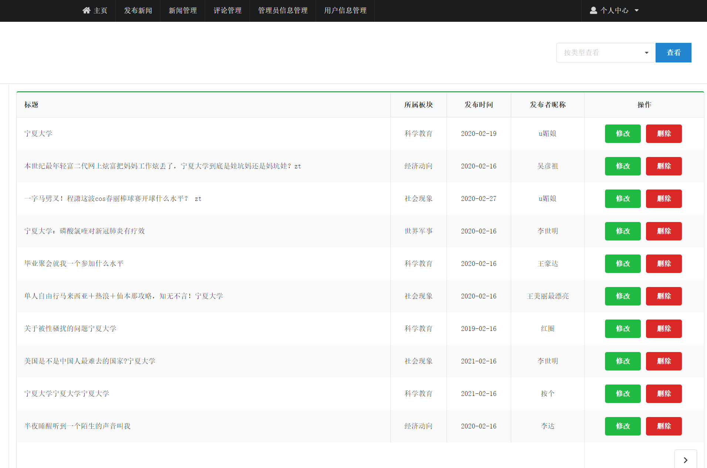Click 修改 for the 王豪达 row
The height and width of the screenshot is (468, 707).
tap(623, 264)
